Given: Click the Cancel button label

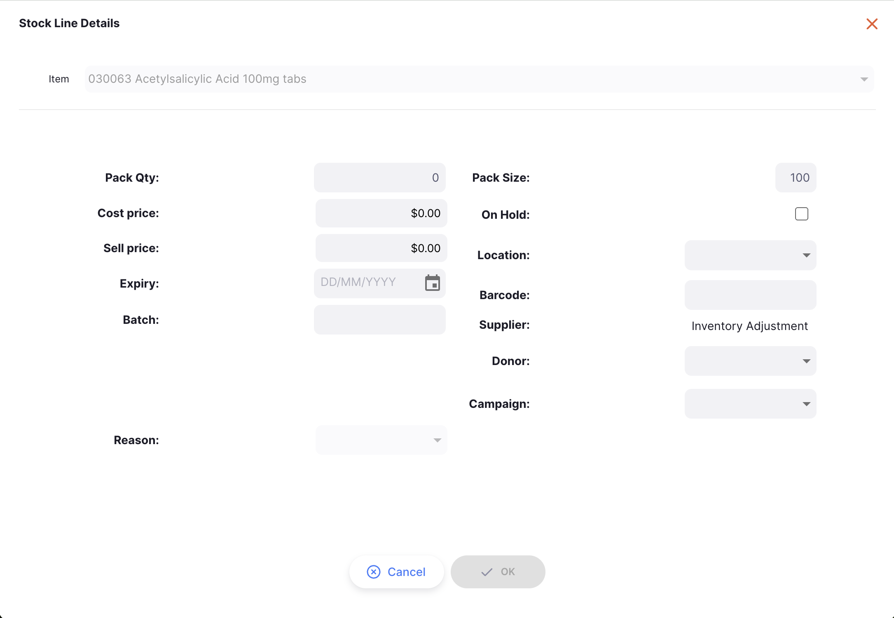Looking at the screenshot, I should 406,572.
